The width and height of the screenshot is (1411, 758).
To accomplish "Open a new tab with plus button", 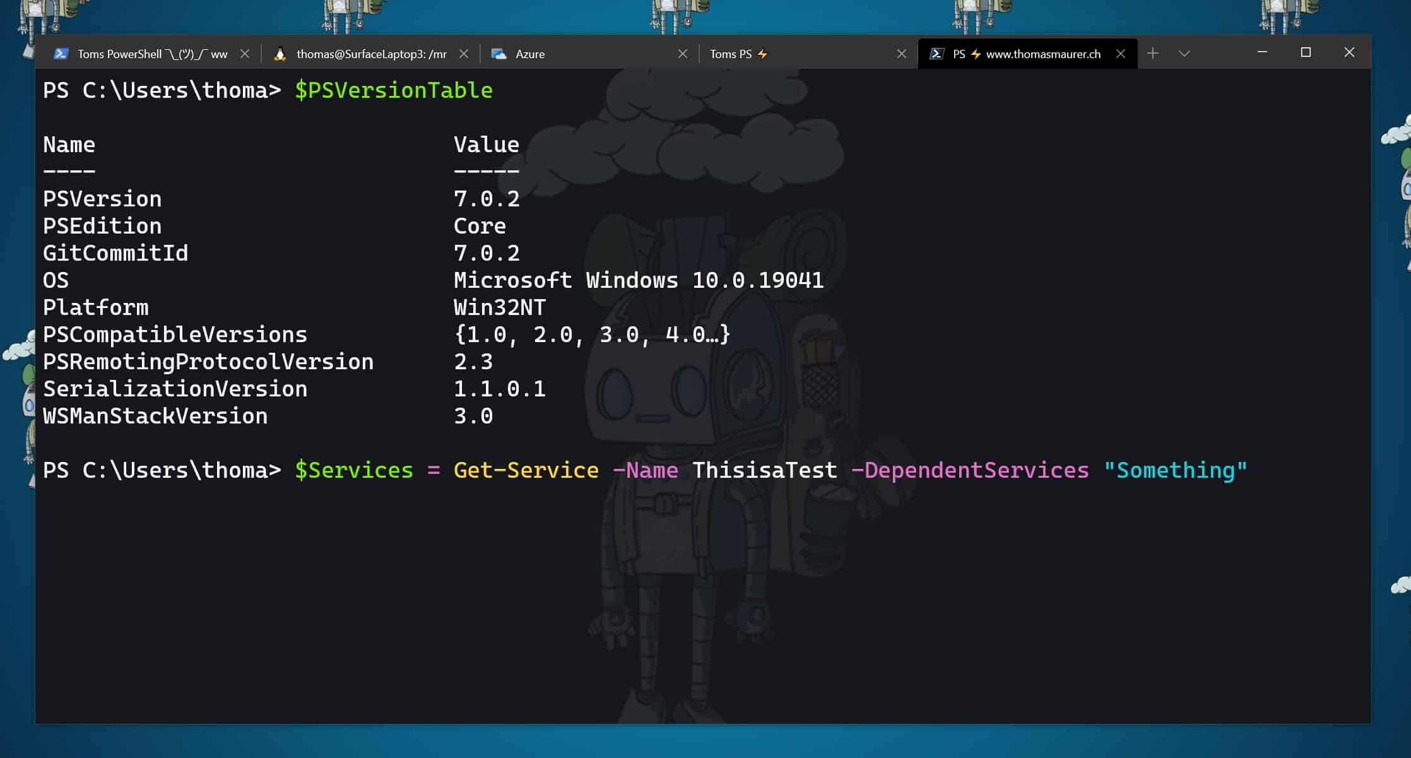I will (x=1153, y=54).
